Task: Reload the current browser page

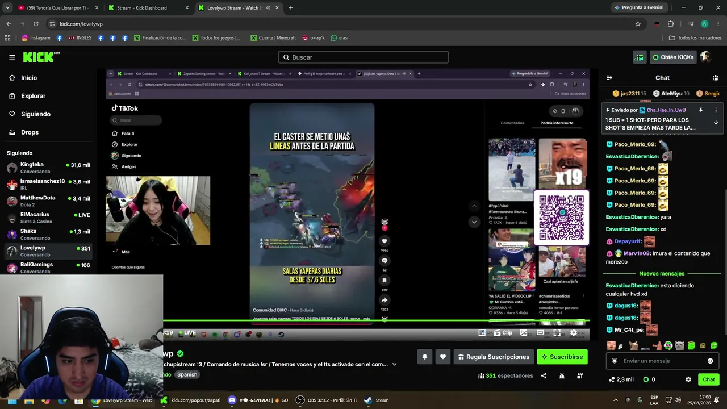Action: tap(36, 24)
